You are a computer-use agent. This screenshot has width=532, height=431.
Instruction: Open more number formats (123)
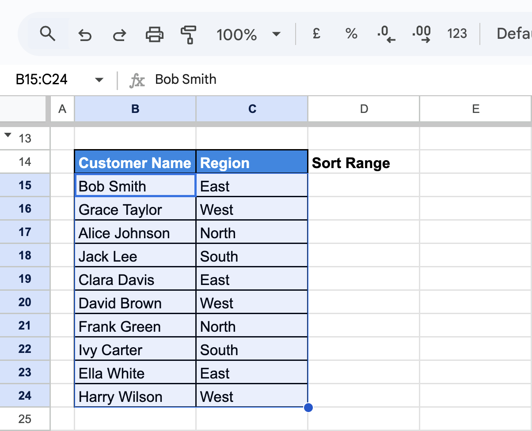457,34
